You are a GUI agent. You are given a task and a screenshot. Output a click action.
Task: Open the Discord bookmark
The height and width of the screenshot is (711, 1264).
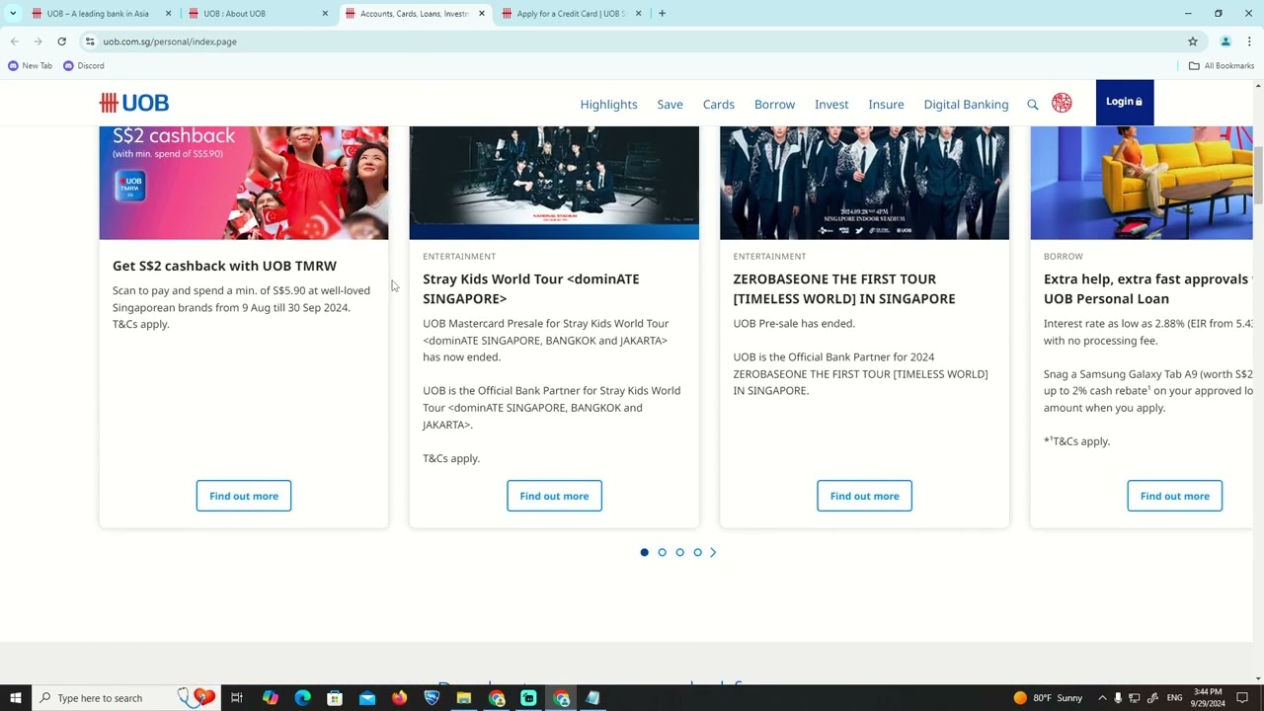[x=83, y=66]
